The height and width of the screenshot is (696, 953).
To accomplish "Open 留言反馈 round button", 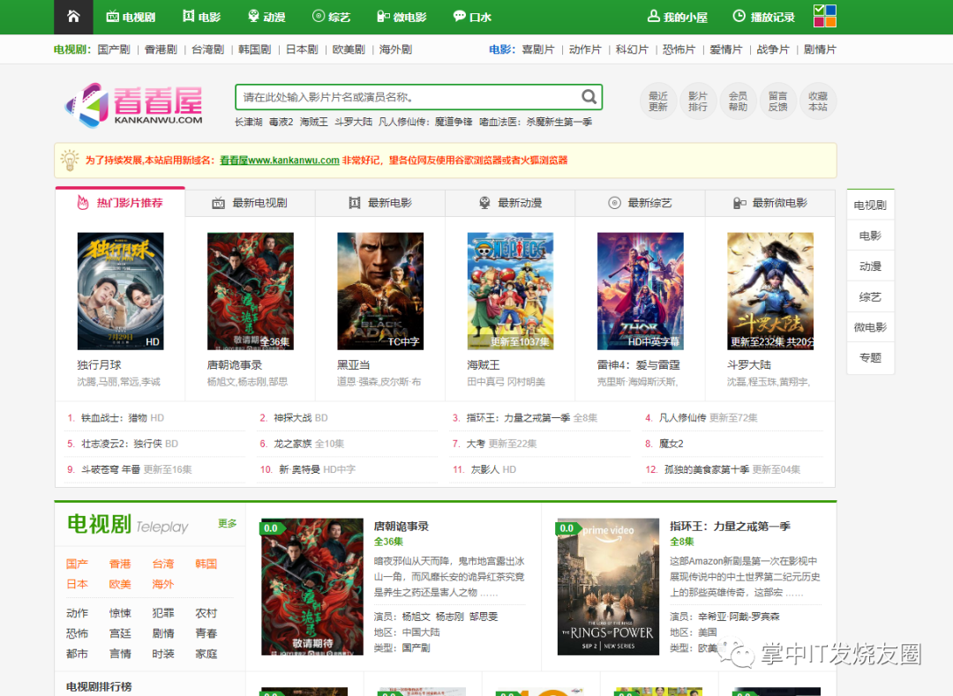I will (x=778, y=101).
